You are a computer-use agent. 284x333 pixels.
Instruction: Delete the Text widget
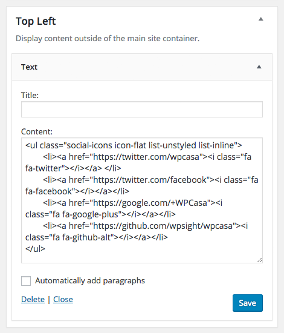click(33, 299)
